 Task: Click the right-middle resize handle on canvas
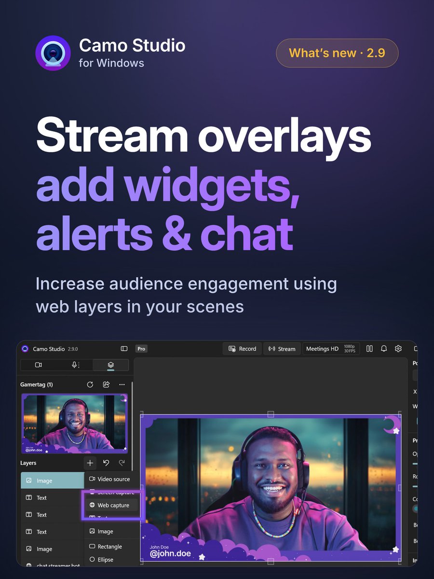pos(399,488)
